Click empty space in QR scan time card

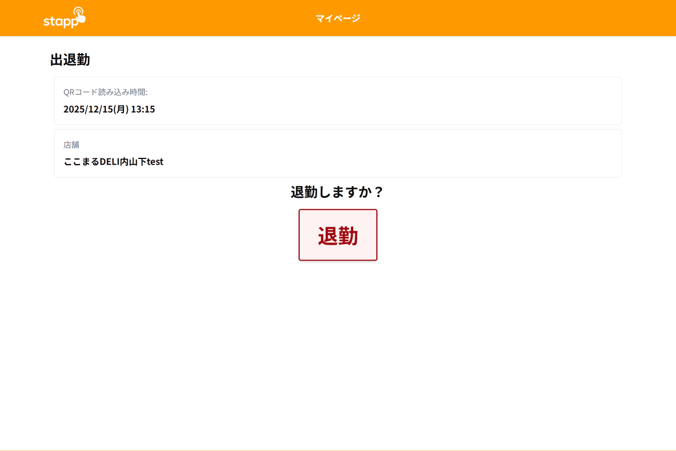394,101
